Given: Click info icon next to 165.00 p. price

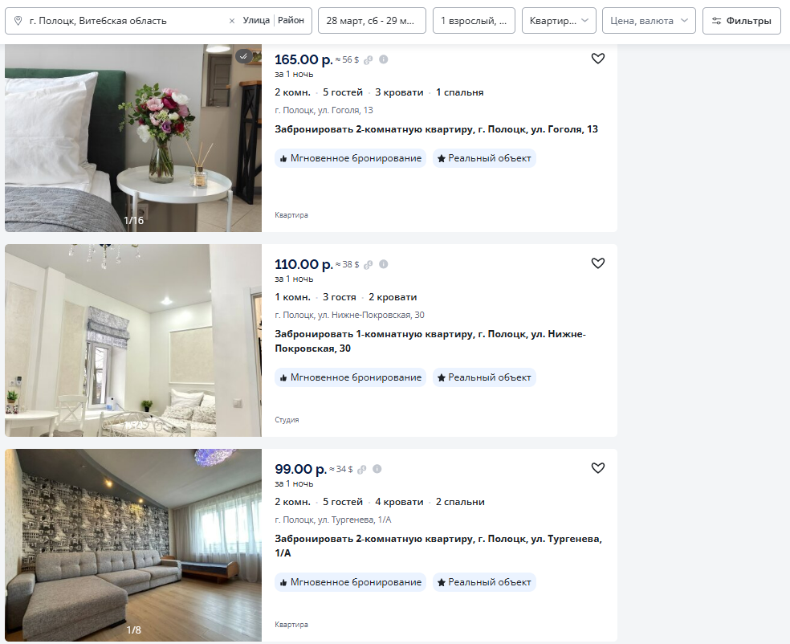Looking at the screenshot, I should tap(384, 59).
